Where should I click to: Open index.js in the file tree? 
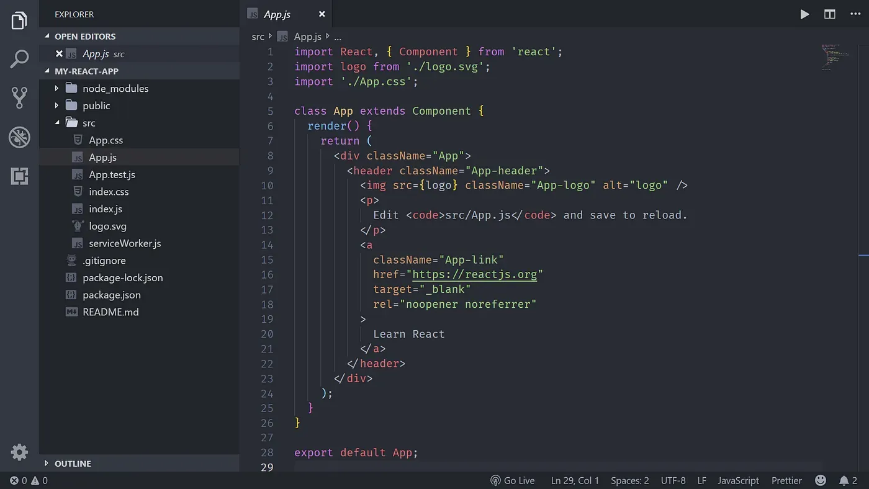pos(106,209)
